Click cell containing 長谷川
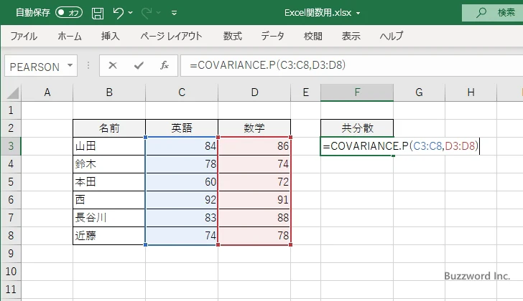This screenshot has width=523, height=301. (x=109, y=218)
